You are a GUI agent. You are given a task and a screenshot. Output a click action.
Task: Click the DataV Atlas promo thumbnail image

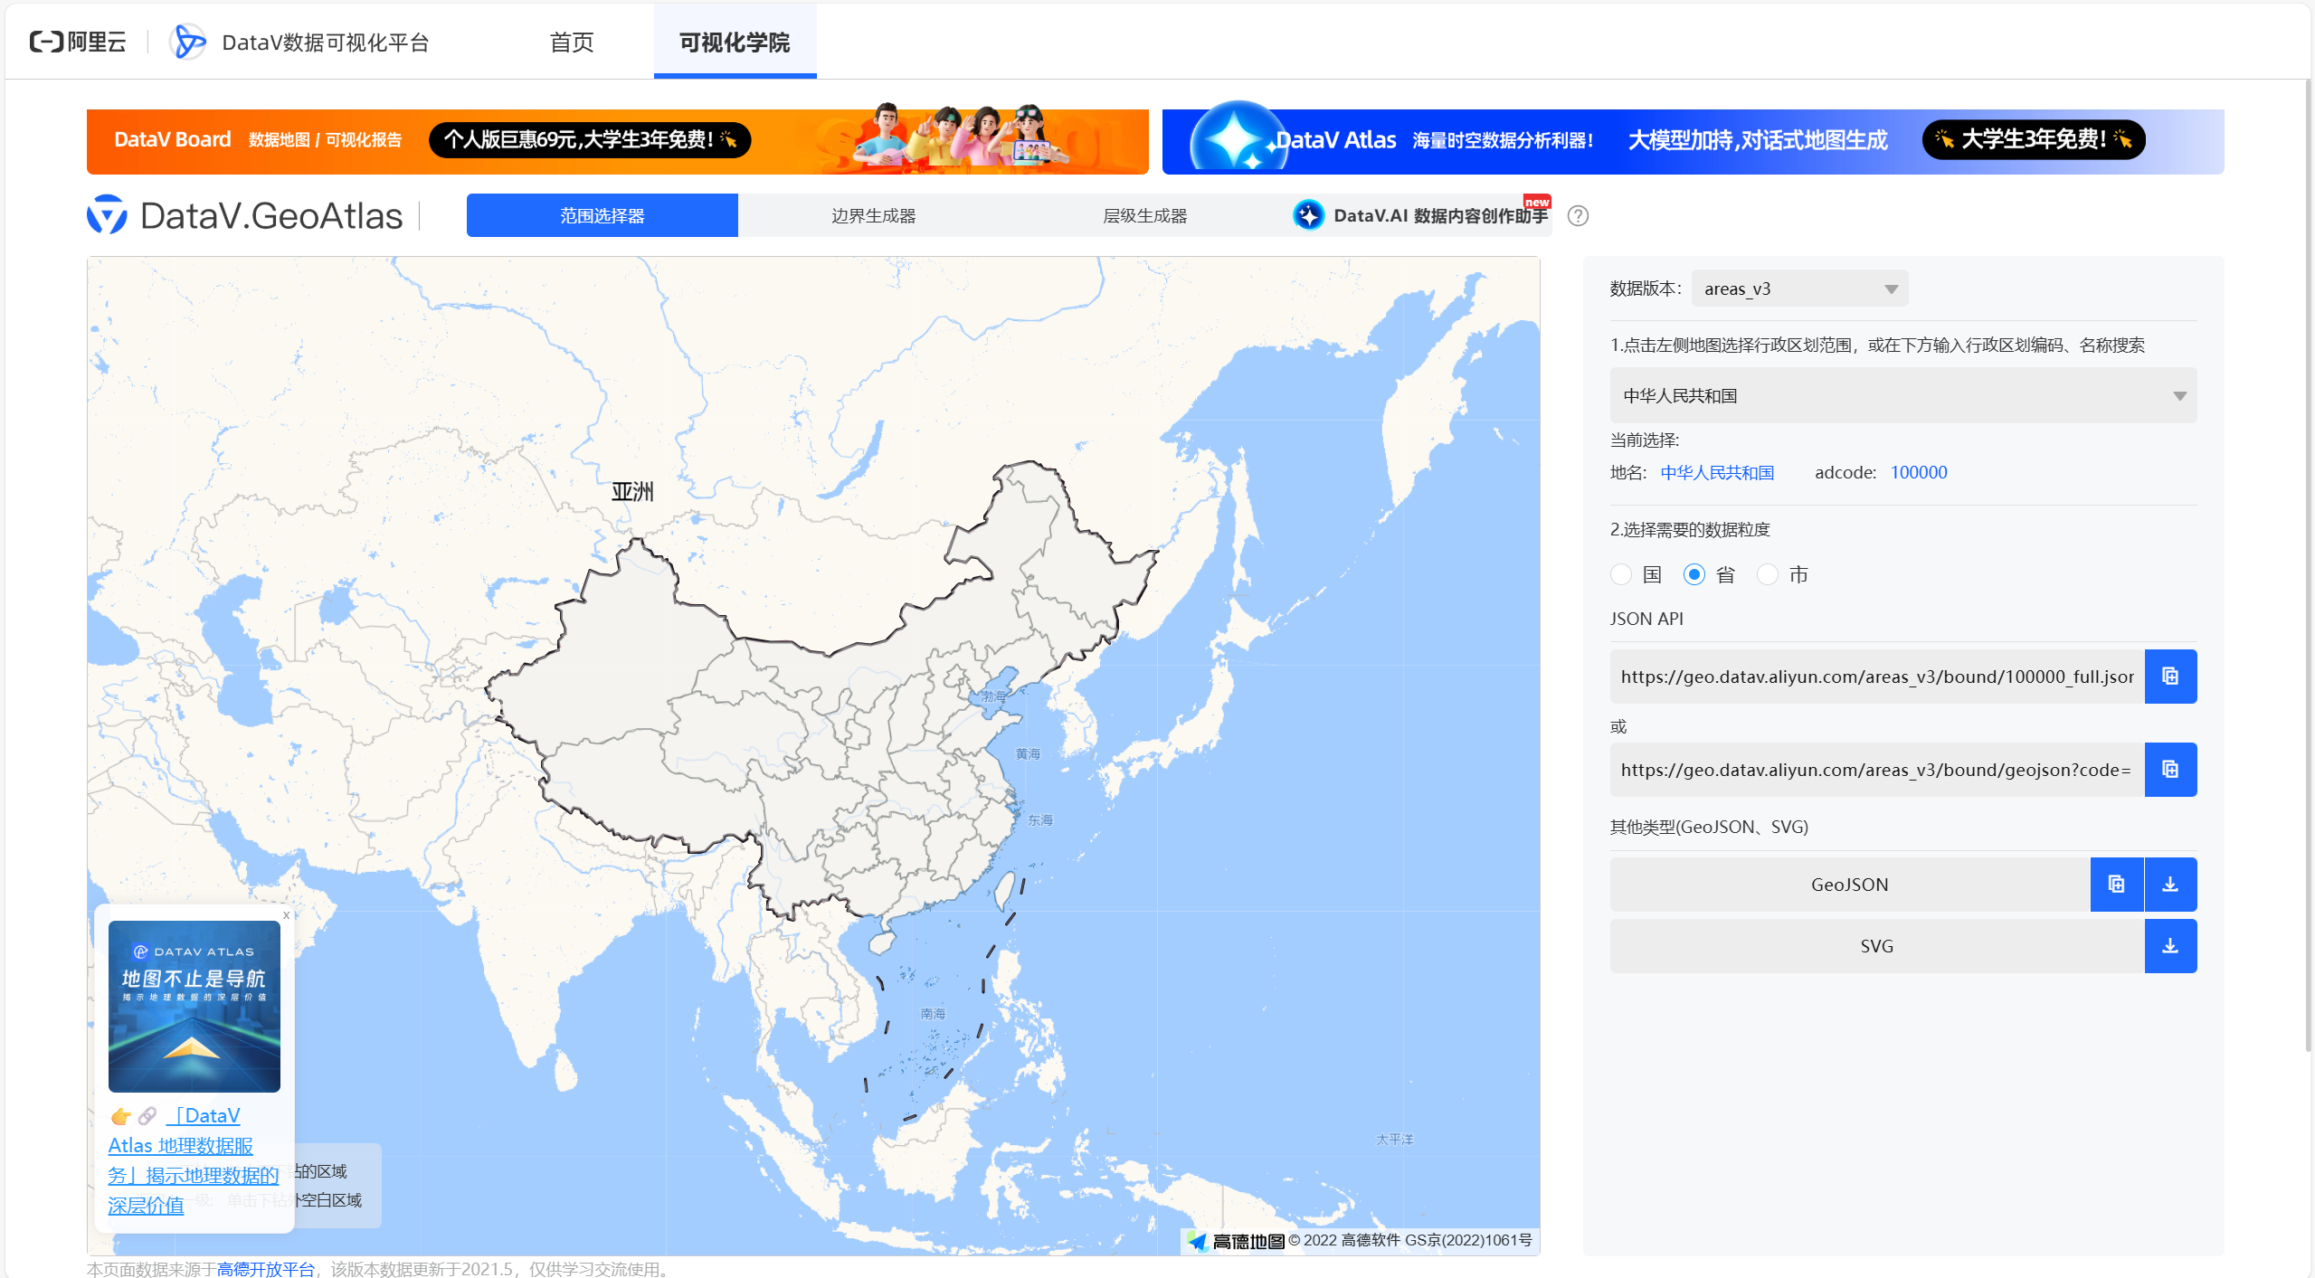[194, 1006]
